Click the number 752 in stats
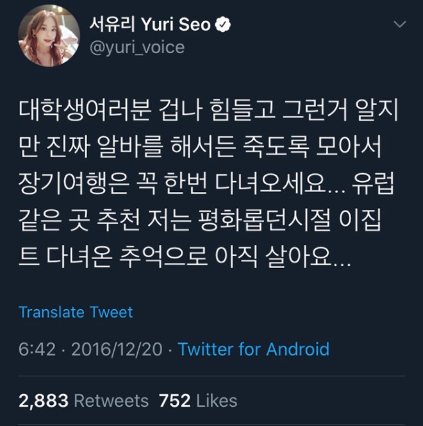The image size is (423, 426). (x=174, y=401)
